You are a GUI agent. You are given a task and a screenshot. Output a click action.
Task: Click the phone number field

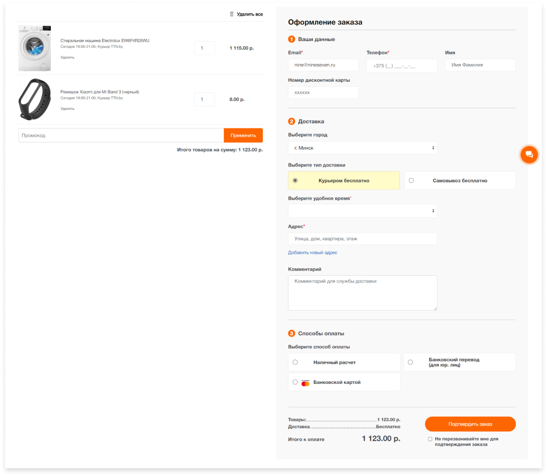click(x=402, y=66)
